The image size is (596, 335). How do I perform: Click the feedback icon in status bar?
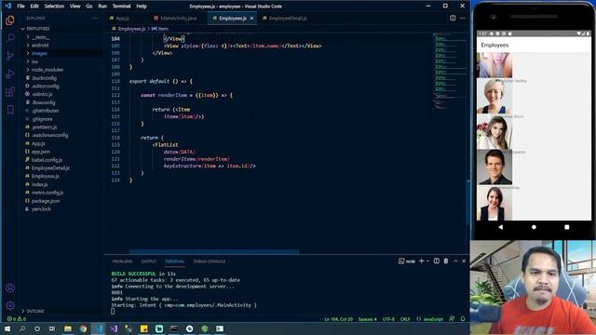452,319
